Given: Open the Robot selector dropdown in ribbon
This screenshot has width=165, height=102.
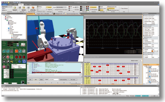Looking at the screenshot, I should pos(61,7).
